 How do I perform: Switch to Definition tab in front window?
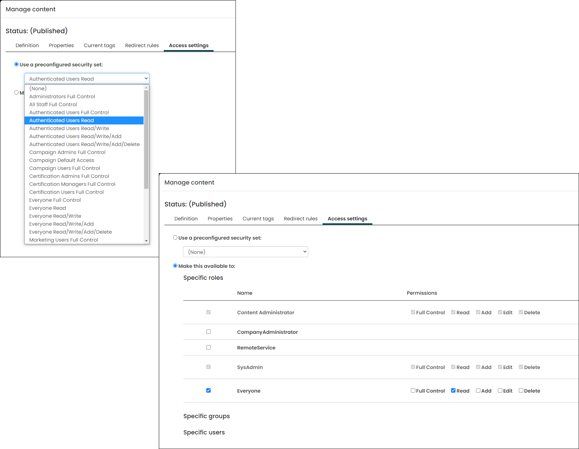[x=186, y=219]
